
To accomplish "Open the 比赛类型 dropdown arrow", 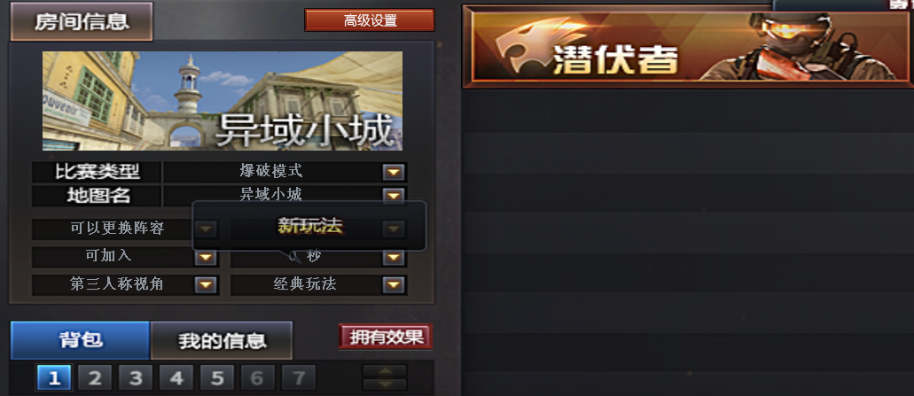I will tap(394, 173).
